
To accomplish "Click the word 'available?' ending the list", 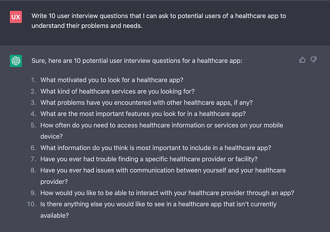I will [x=55, y=215].
